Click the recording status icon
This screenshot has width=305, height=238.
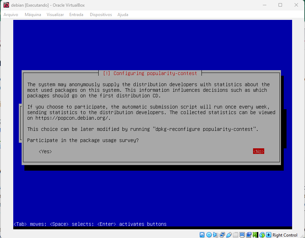pyautogui.click(x=249, y=235)
